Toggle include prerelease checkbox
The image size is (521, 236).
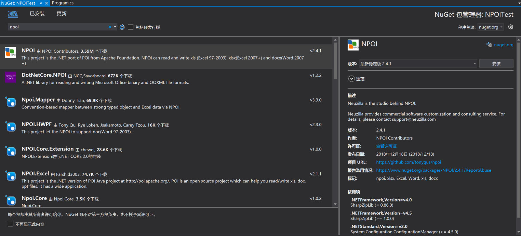(x=131, y=27)
